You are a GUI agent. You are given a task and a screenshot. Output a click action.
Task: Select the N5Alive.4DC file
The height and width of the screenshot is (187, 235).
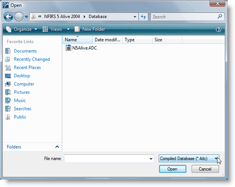[x=81, y=48]
